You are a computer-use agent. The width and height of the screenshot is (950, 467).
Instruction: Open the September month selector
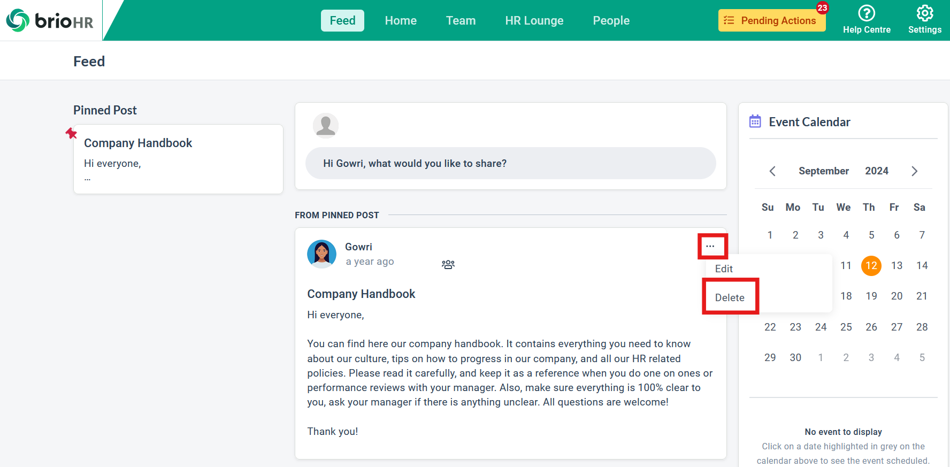point(824,171)
